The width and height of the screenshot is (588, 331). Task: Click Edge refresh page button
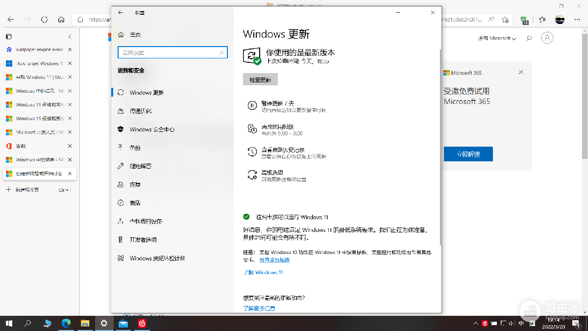coord(44,20)
